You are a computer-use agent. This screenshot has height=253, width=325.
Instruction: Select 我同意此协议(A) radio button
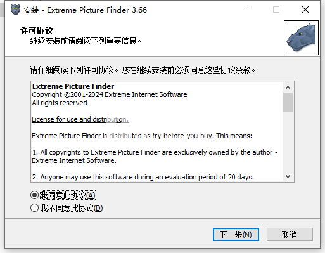click(x=34, y=195)
